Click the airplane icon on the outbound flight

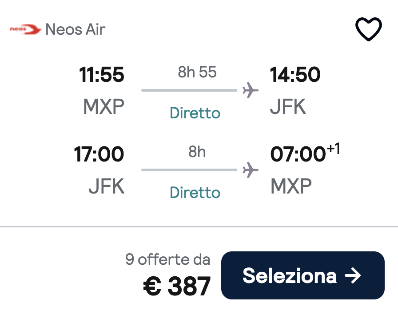pos(251,90)
